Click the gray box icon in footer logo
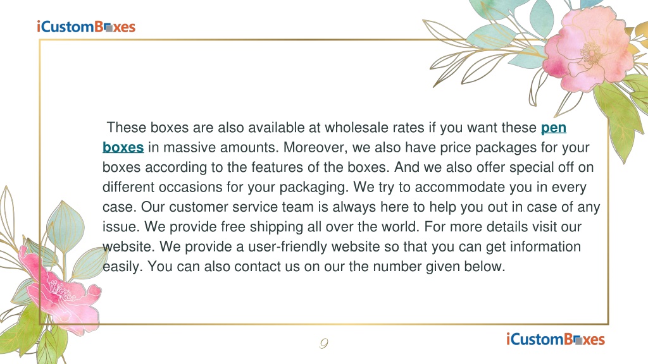 coord(578,340)
